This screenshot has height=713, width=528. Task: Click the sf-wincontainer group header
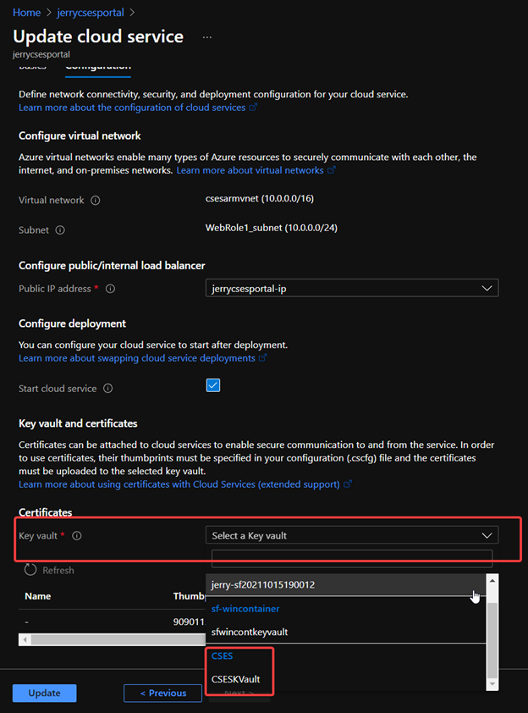click(x=245, y=608)
